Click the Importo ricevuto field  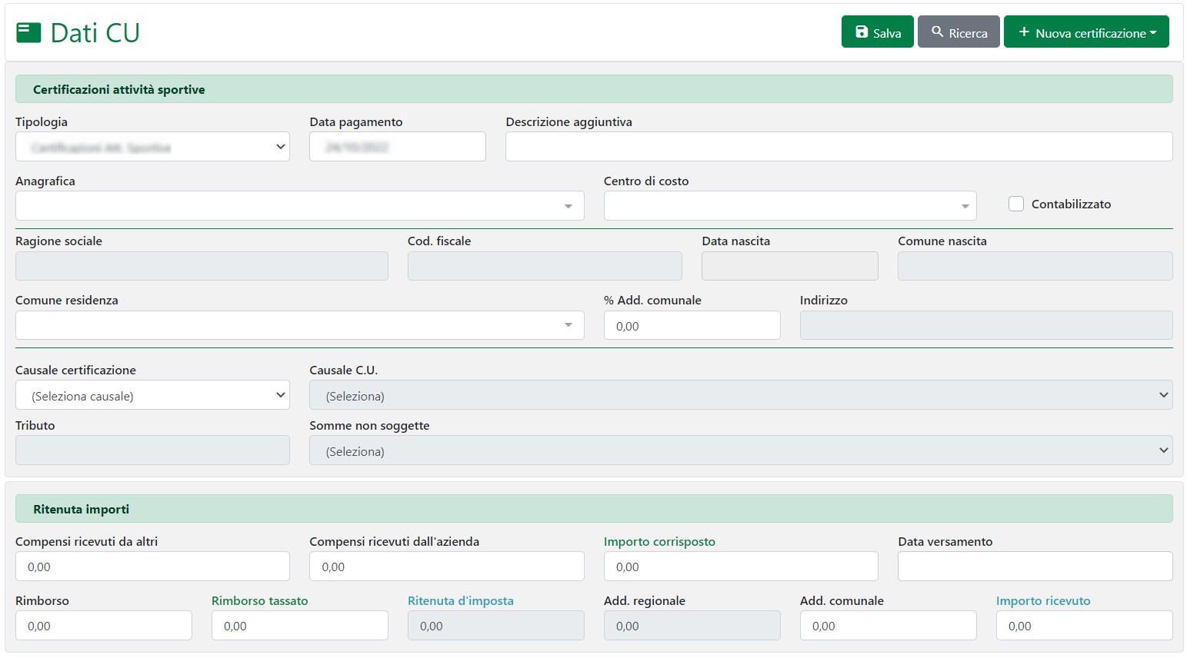click(x=1083, y=626)
